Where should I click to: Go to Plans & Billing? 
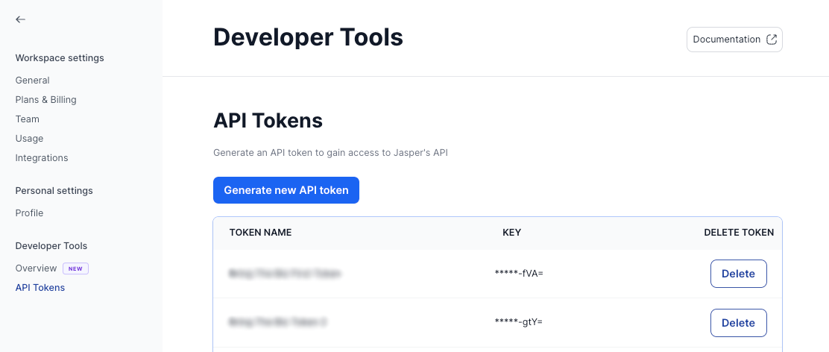(x=46, y=100)
